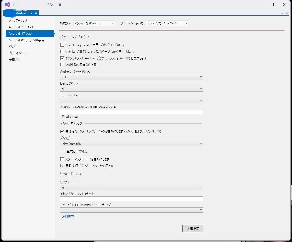Close the .Android properties tab

tap(36, 13)
